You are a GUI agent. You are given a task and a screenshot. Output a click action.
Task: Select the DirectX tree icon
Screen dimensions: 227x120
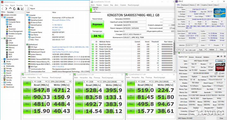pyautogui.click(x=4, y=73)
